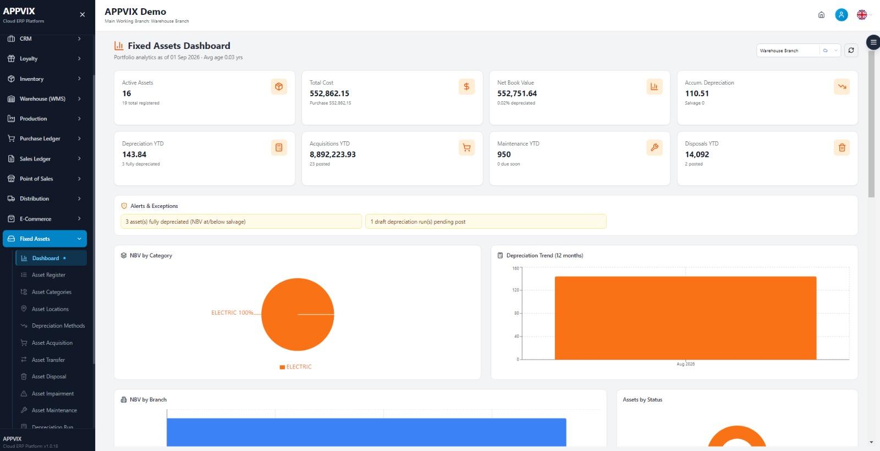Click the Acquisitions YTD 8,892,223.93 value
The width and height of the screenshot is (880, 451).
(x=333, y=155)
